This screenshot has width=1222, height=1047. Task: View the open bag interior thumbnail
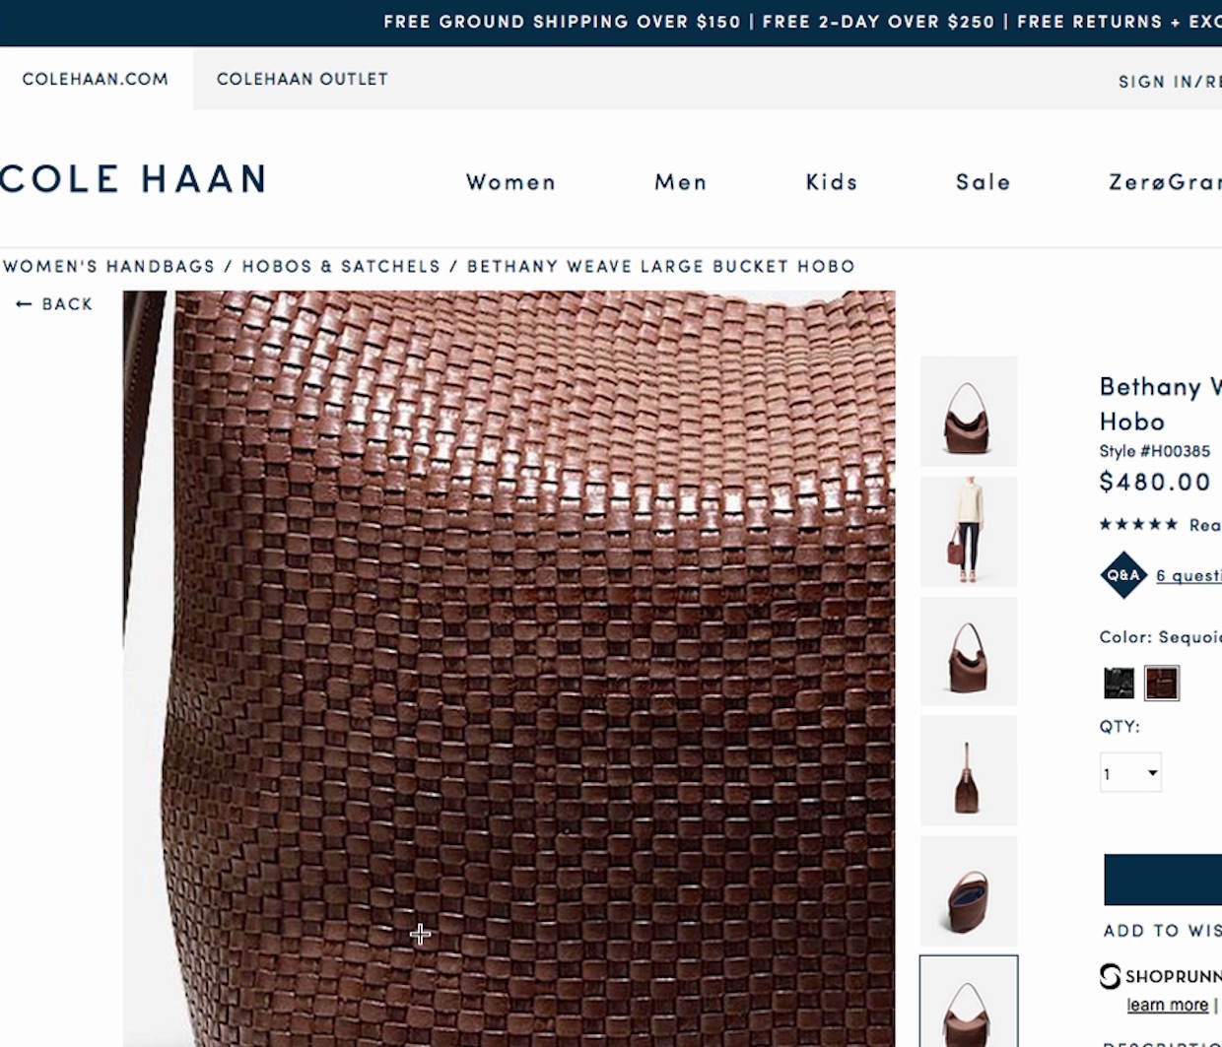[969, 891]
